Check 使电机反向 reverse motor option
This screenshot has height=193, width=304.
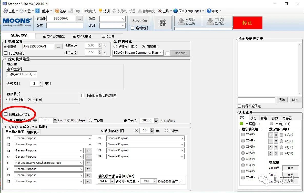6,53
